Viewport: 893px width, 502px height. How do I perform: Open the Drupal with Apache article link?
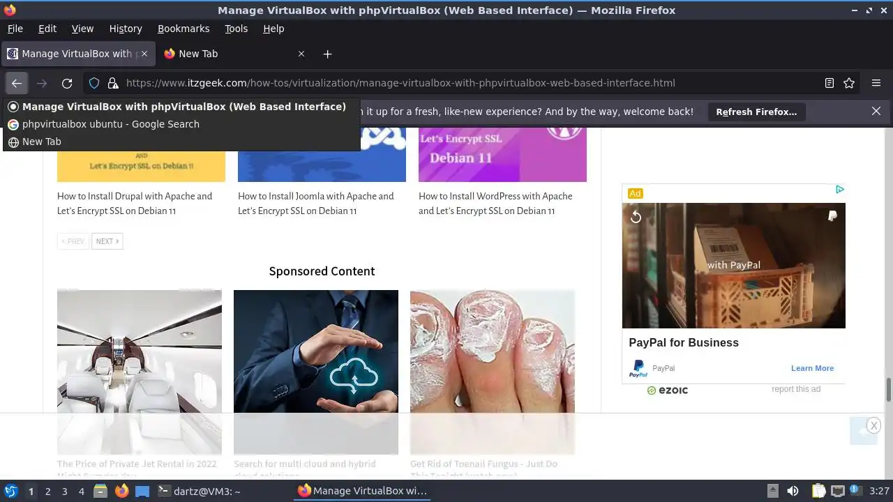135,204
